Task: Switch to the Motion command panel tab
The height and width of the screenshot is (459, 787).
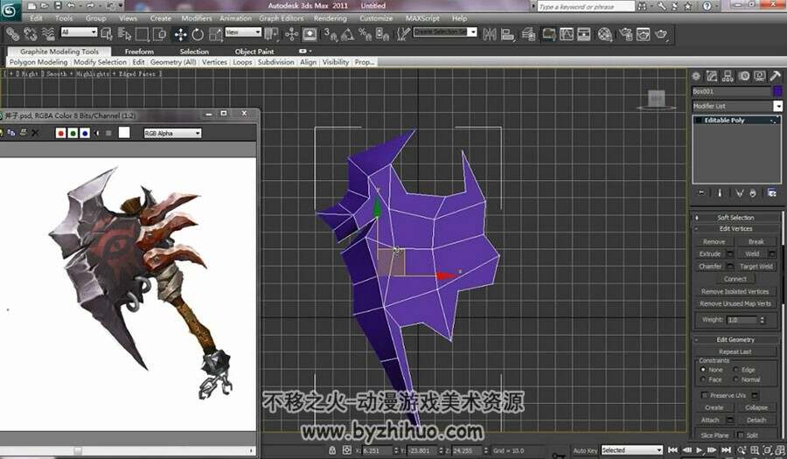Action: [x=744, y=76]
